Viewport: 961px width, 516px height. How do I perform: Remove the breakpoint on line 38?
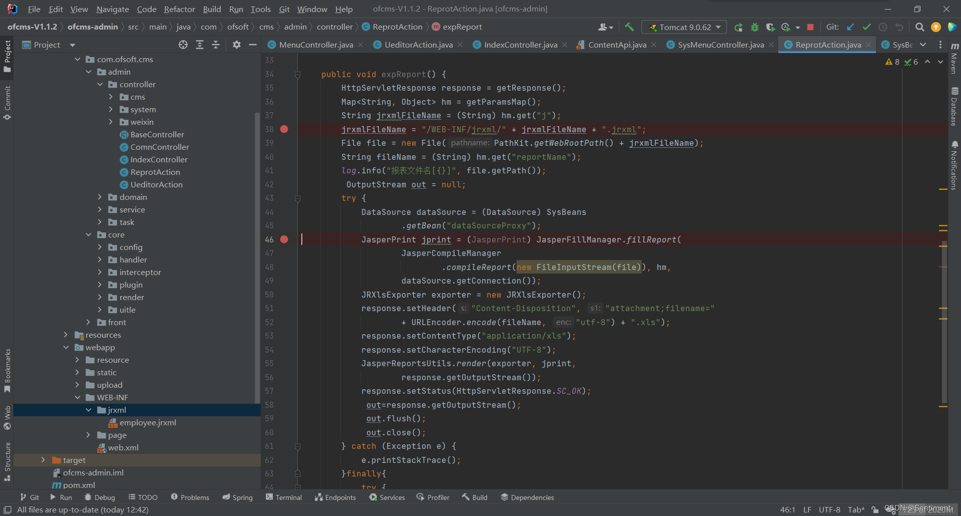pyautogui.click(x=284, y=129)
